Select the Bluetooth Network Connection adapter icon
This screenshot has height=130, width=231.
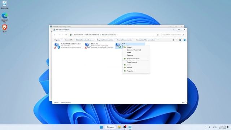pos(57,46)
